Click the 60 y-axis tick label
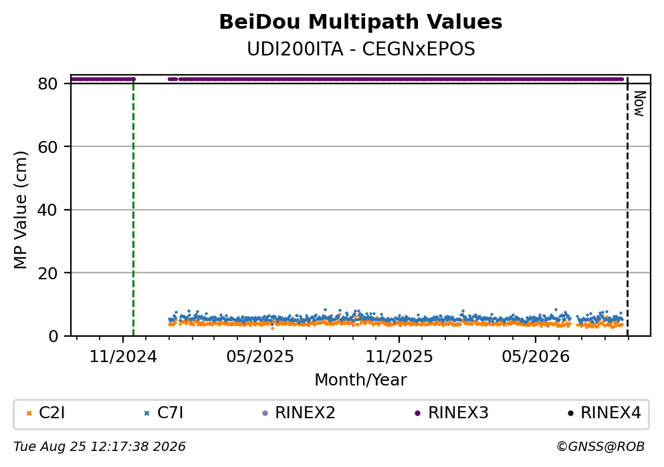The height and width of the screenshot is (467, 664). click(x=47, y=147)
